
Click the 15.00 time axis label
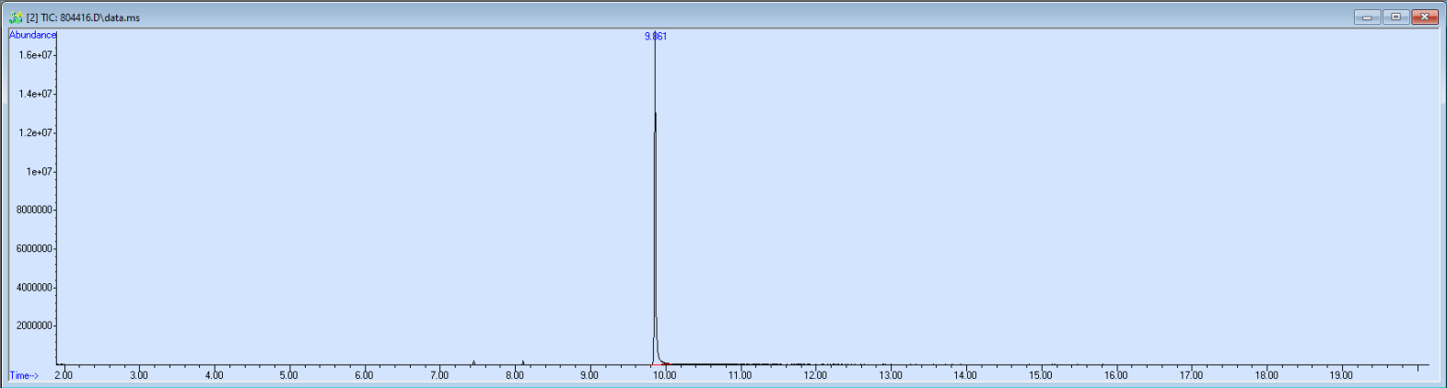[x=1040, y=375]
